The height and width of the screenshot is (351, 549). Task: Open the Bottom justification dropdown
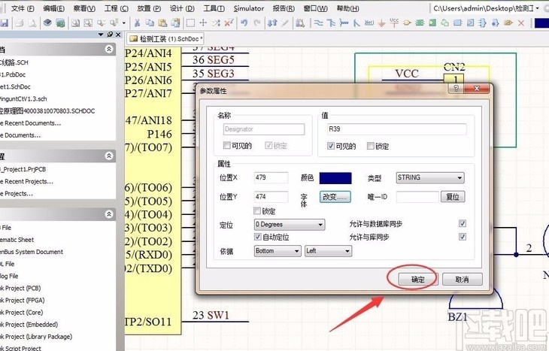click(278, 251)
